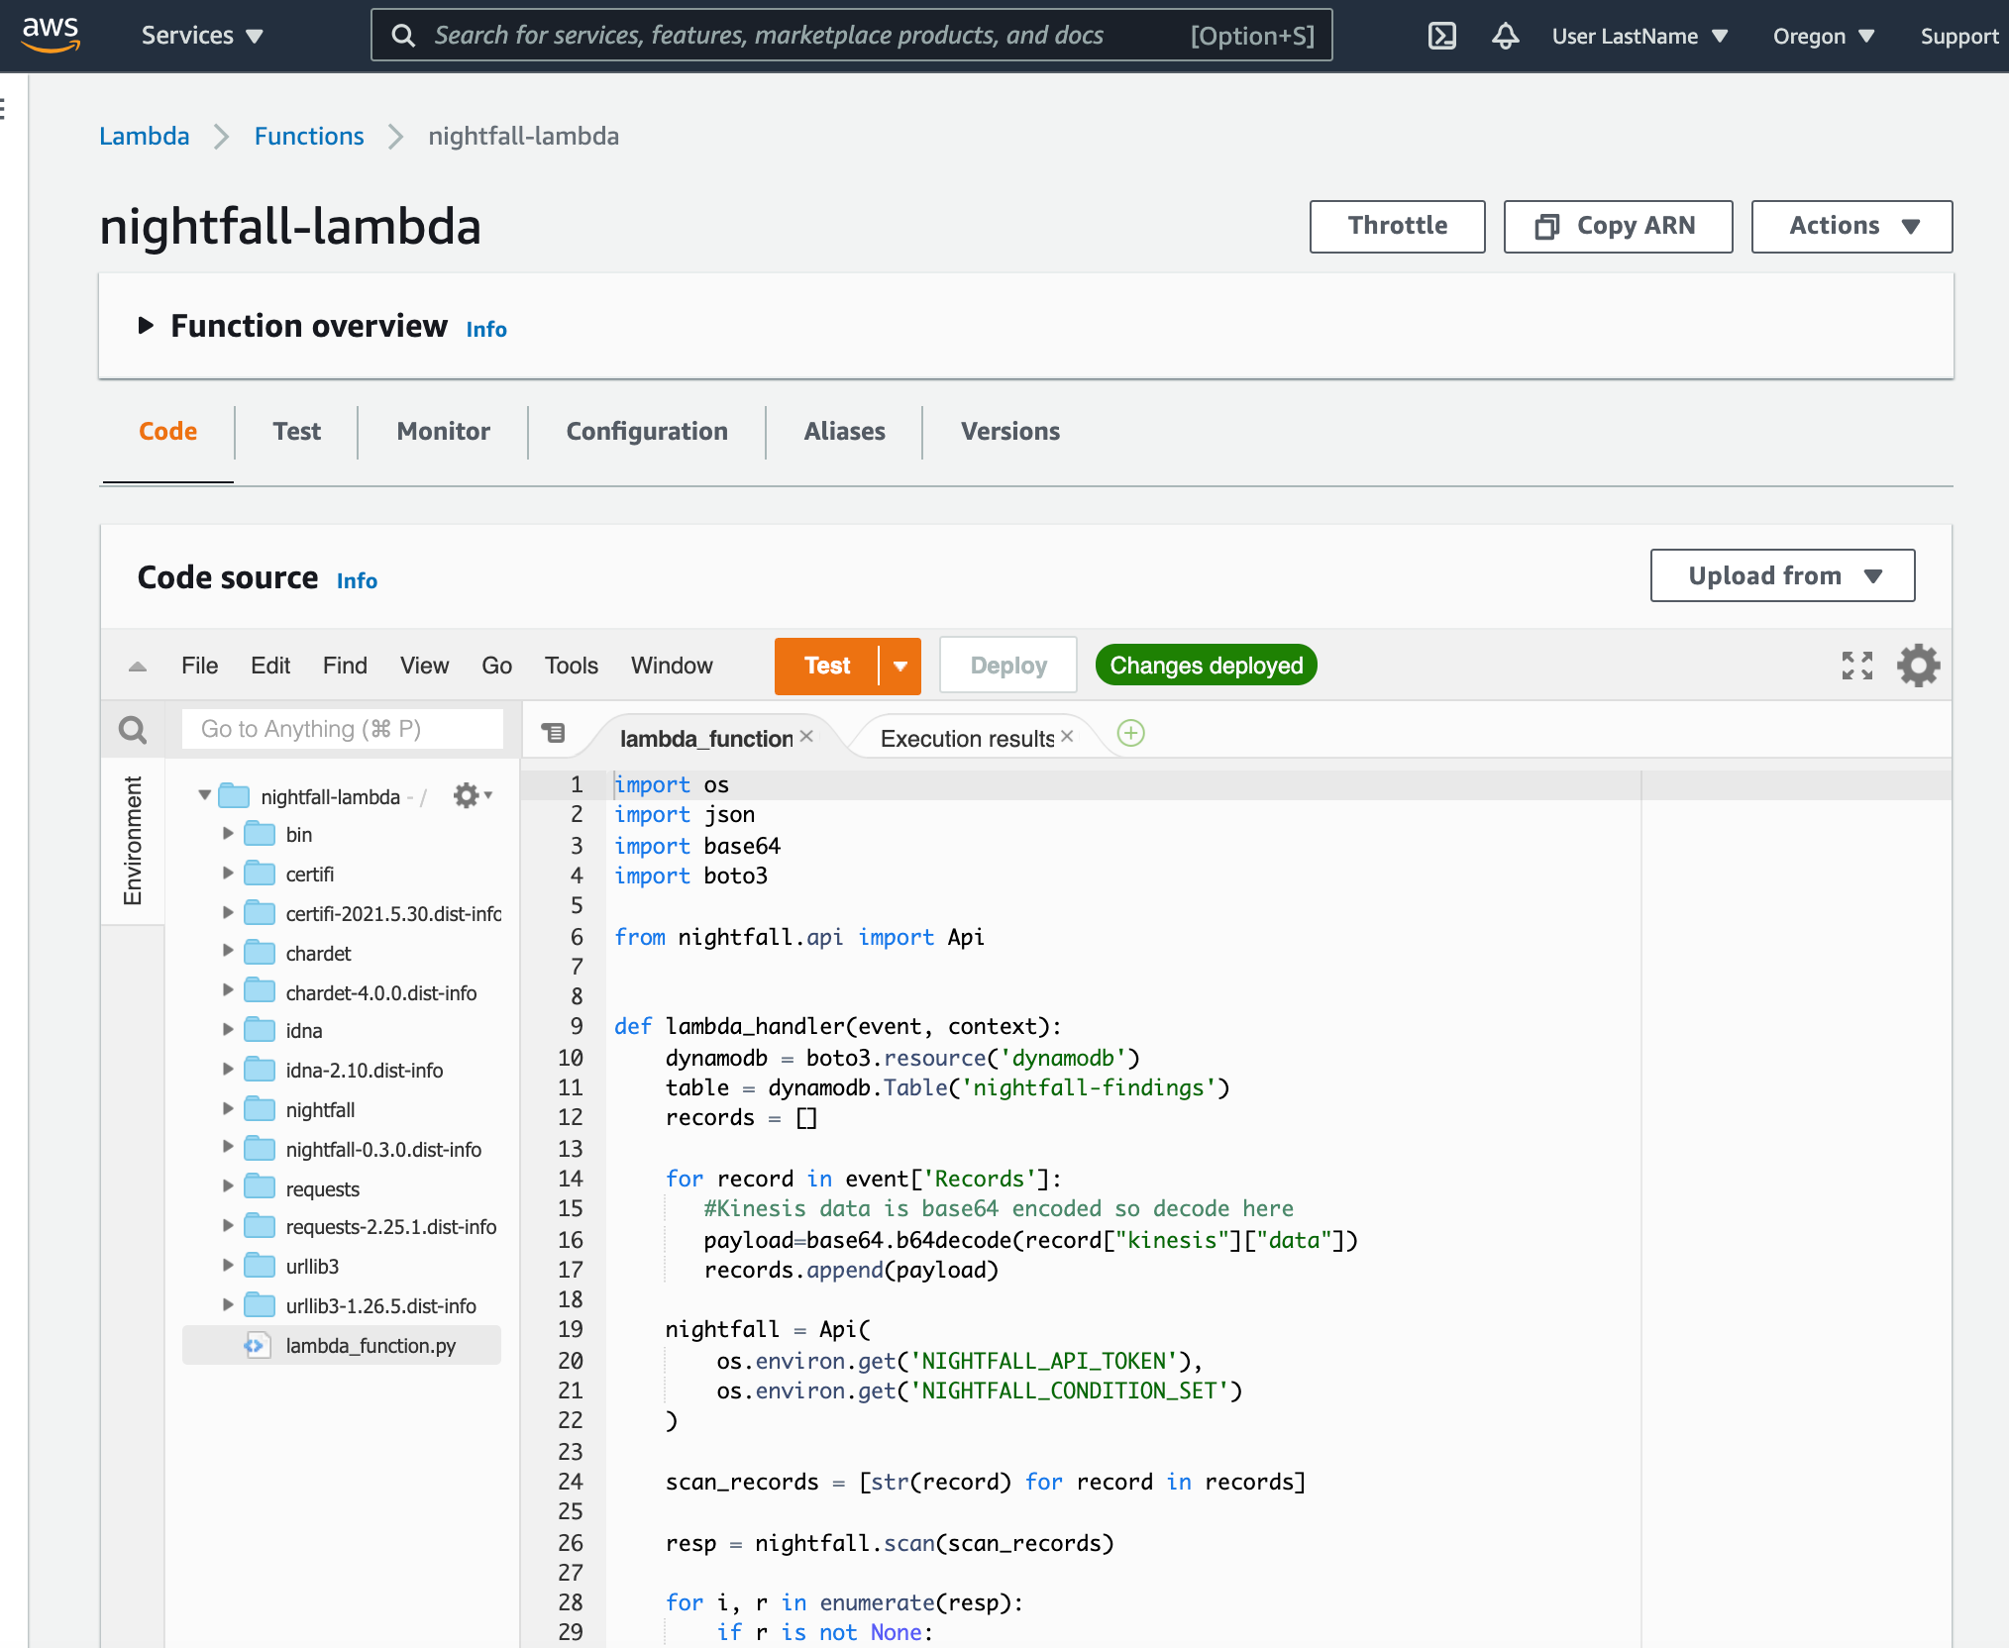Click the AWS logo home icon

(x=50, y=35)
